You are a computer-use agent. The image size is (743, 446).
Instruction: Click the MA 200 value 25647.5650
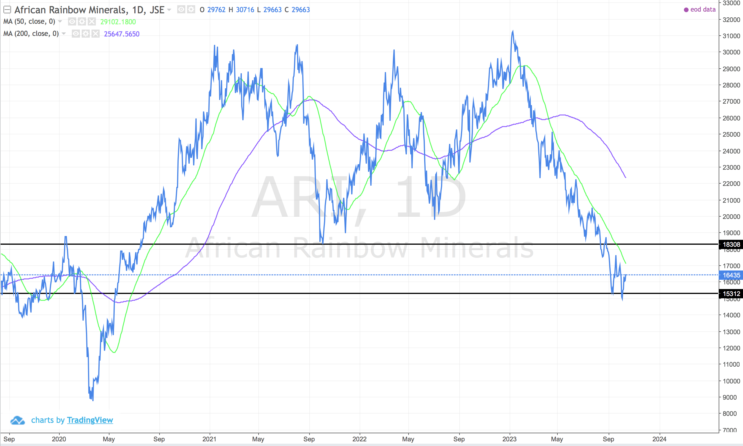(x=122, y=34)
